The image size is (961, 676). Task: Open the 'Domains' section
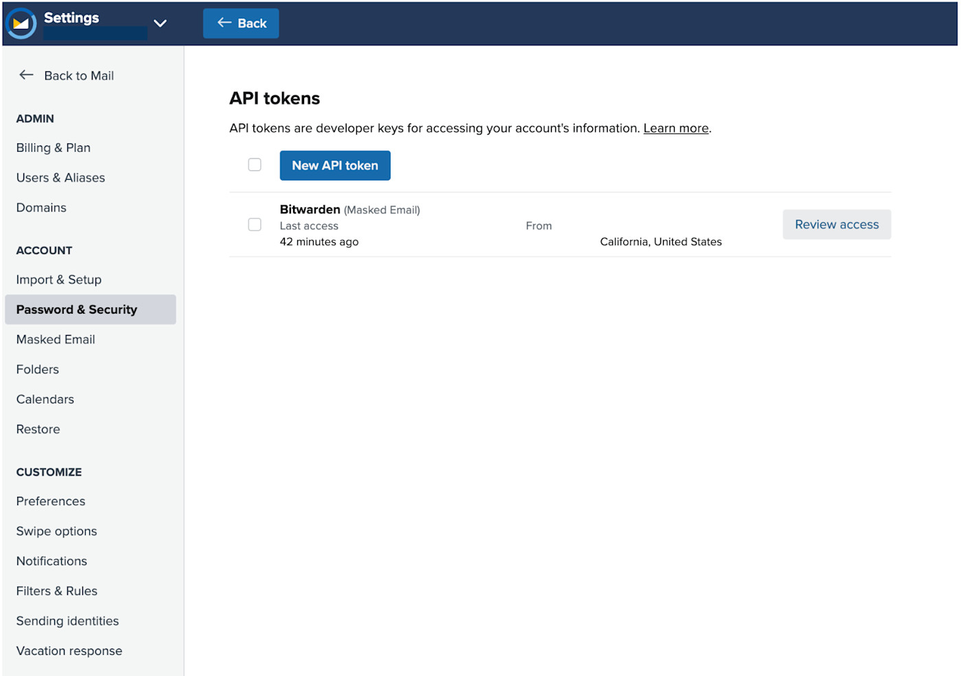[x=41, y=207]
